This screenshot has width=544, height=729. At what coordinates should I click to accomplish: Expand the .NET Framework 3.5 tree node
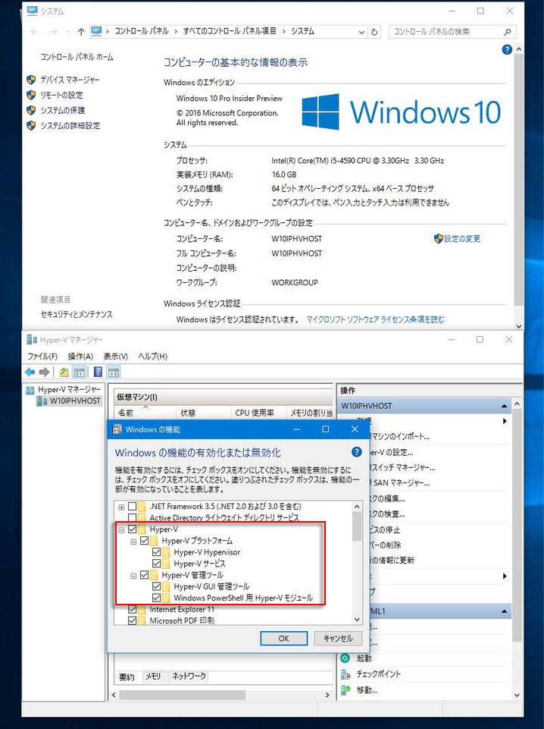pos(121,507)
